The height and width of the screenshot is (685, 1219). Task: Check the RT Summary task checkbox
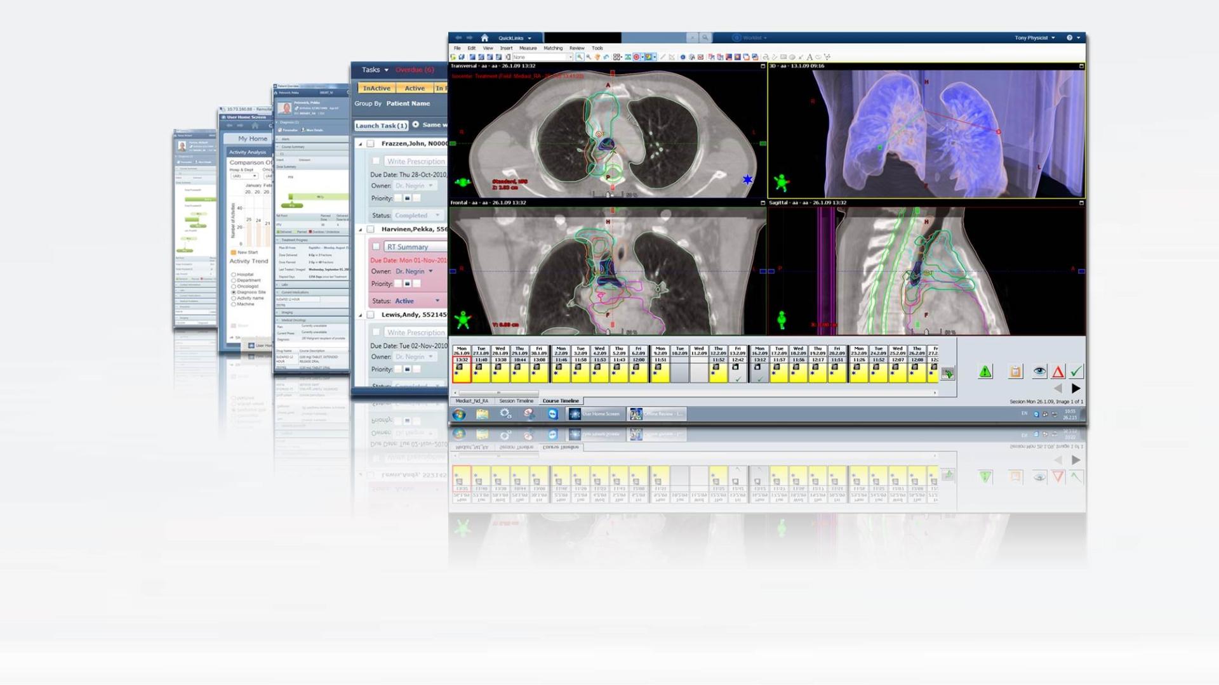[x=376, y=247]
